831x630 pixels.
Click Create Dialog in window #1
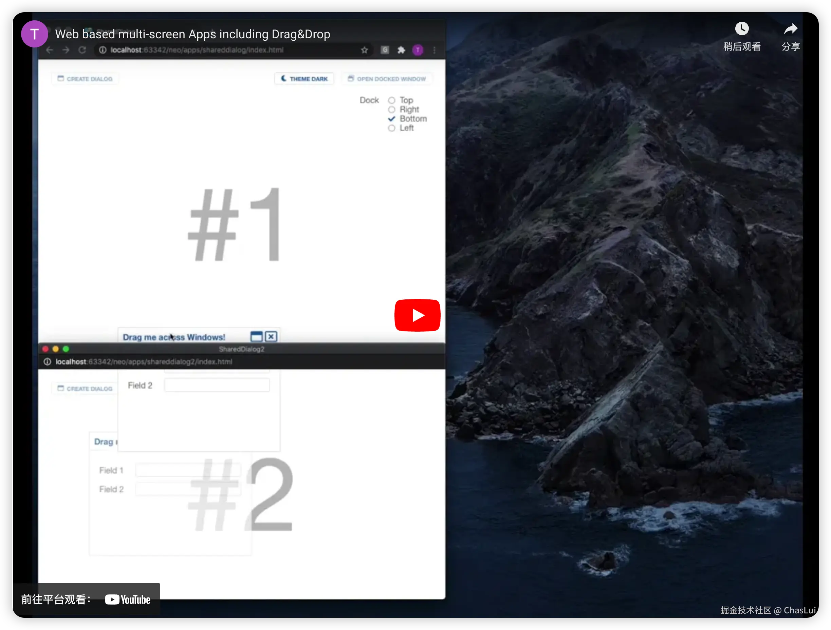click(85, 79)
